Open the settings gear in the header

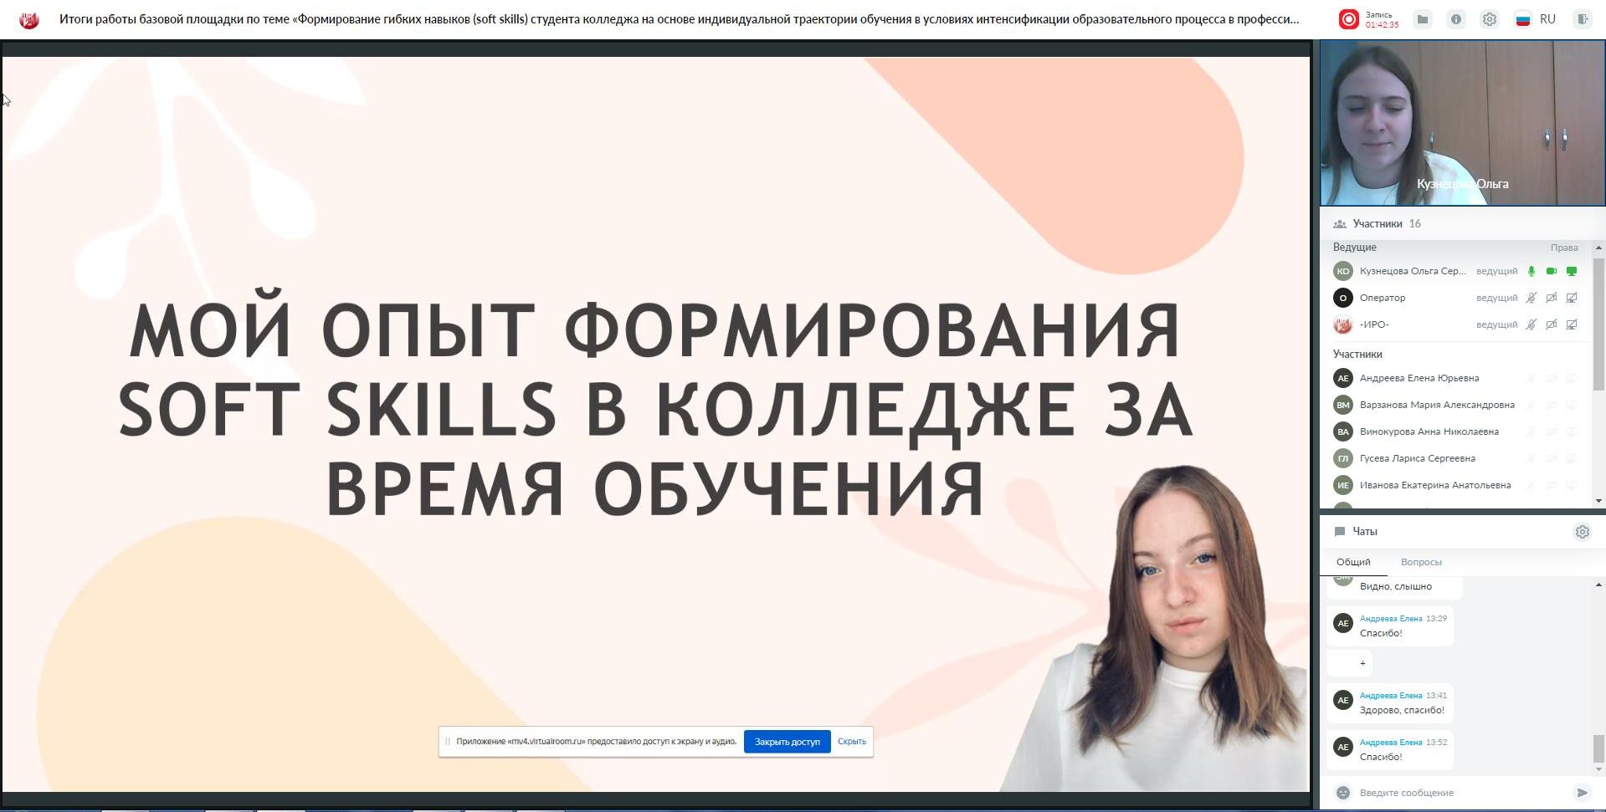[x=1490, y=19]
